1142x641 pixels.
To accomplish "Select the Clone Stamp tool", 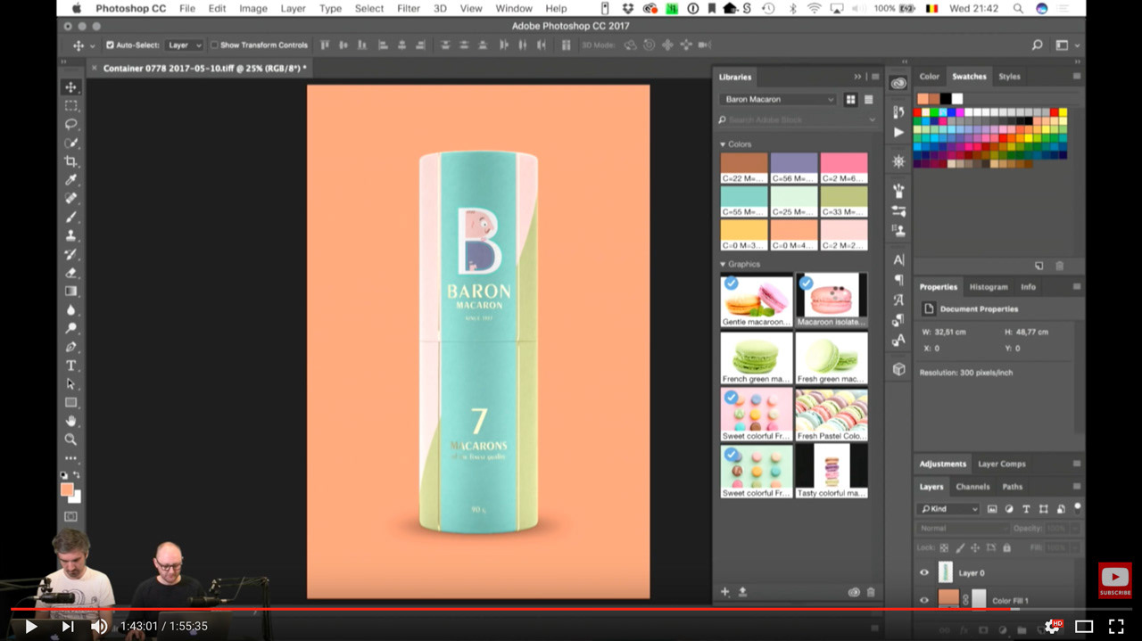I will (70, 235).
